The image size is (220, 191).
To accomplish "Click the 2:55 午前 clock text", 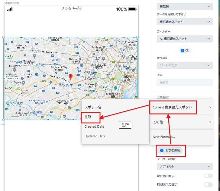I will point(71,8).
